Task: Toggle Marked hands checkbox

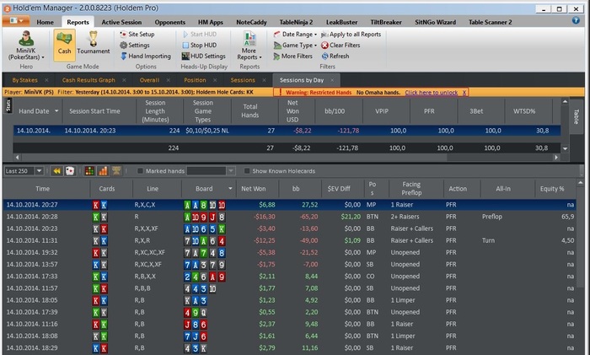Action: tap(140, 171)
